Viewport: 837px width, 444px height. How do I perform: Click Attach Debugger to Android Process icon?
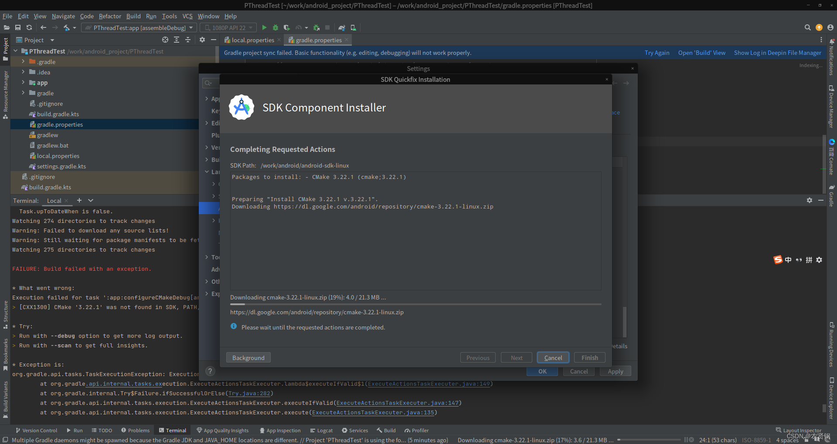pos(316,27)
